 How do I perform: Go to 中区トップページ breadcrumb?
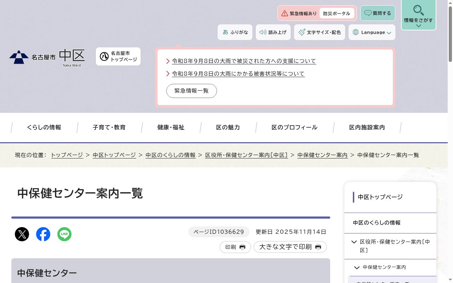pos(114,155)
